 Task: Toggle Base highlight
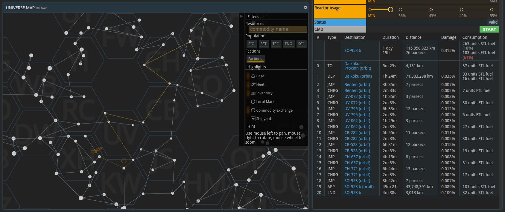(x=257, y=76)
